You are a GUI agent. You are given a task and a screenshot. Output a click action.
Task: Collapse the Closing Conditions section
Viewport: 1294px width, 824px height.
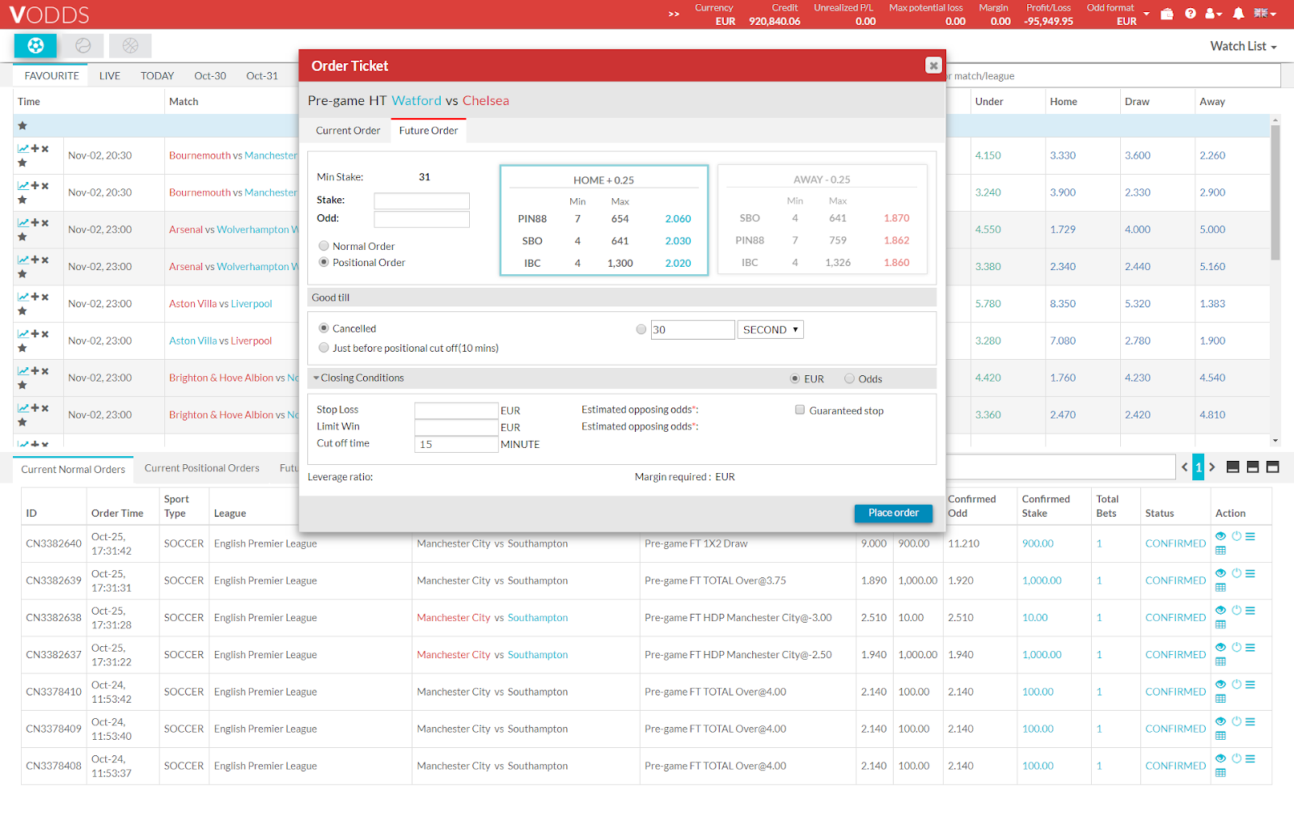click(358, 378)
